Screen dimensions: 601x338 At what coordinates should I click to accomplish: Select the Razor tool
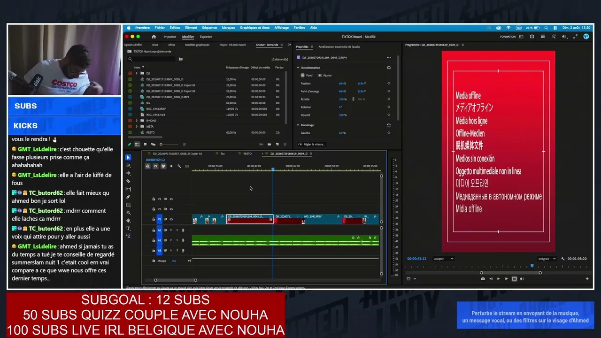coord(128,181)
